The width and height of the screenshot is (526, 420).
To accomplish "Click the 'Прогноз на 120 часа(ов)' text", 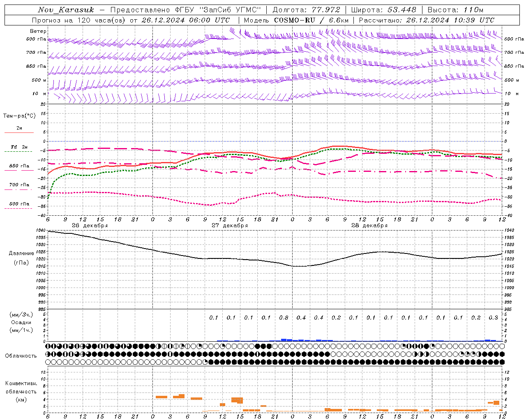I will click(79, 20).
